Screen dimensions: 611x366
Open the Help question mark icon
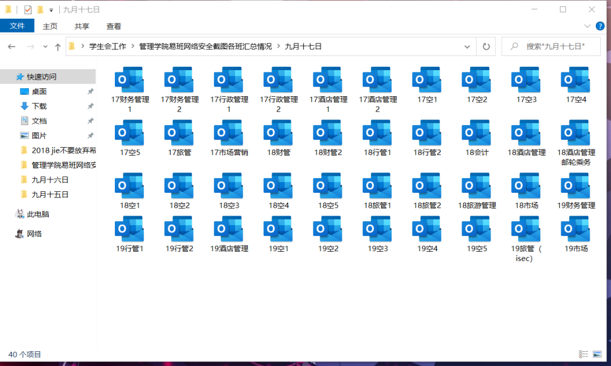point(600,27)
